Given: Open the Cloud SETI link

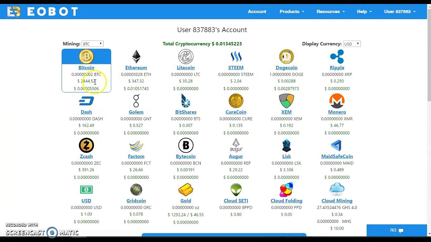Looking at the screenshot, I should pyautogui.click(x=236, y=201).
